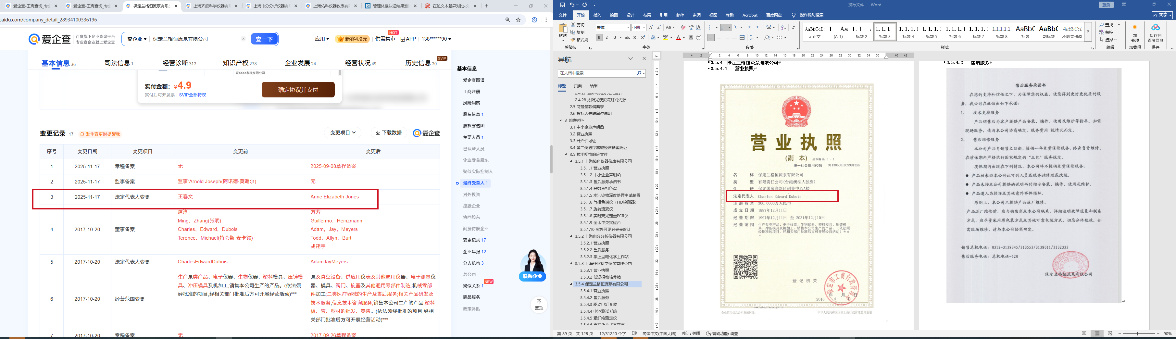Viewport: 1176px width, 339px height.
Task: Click the 下载数据 download button
Action: point(389,133)
